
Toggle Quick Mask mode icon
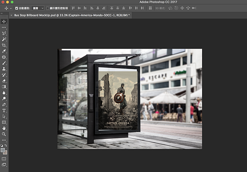click(4, 158)
